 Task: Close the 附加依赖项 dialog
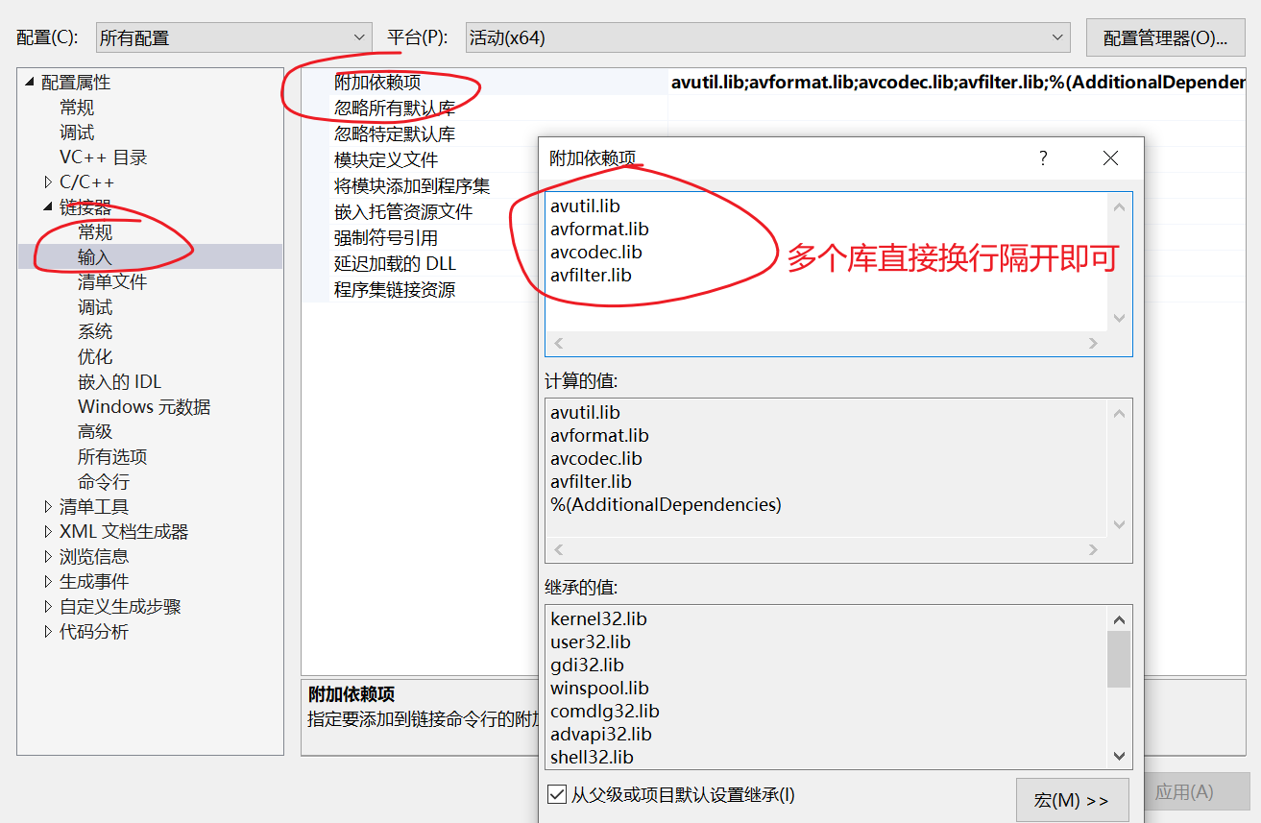1110,158
